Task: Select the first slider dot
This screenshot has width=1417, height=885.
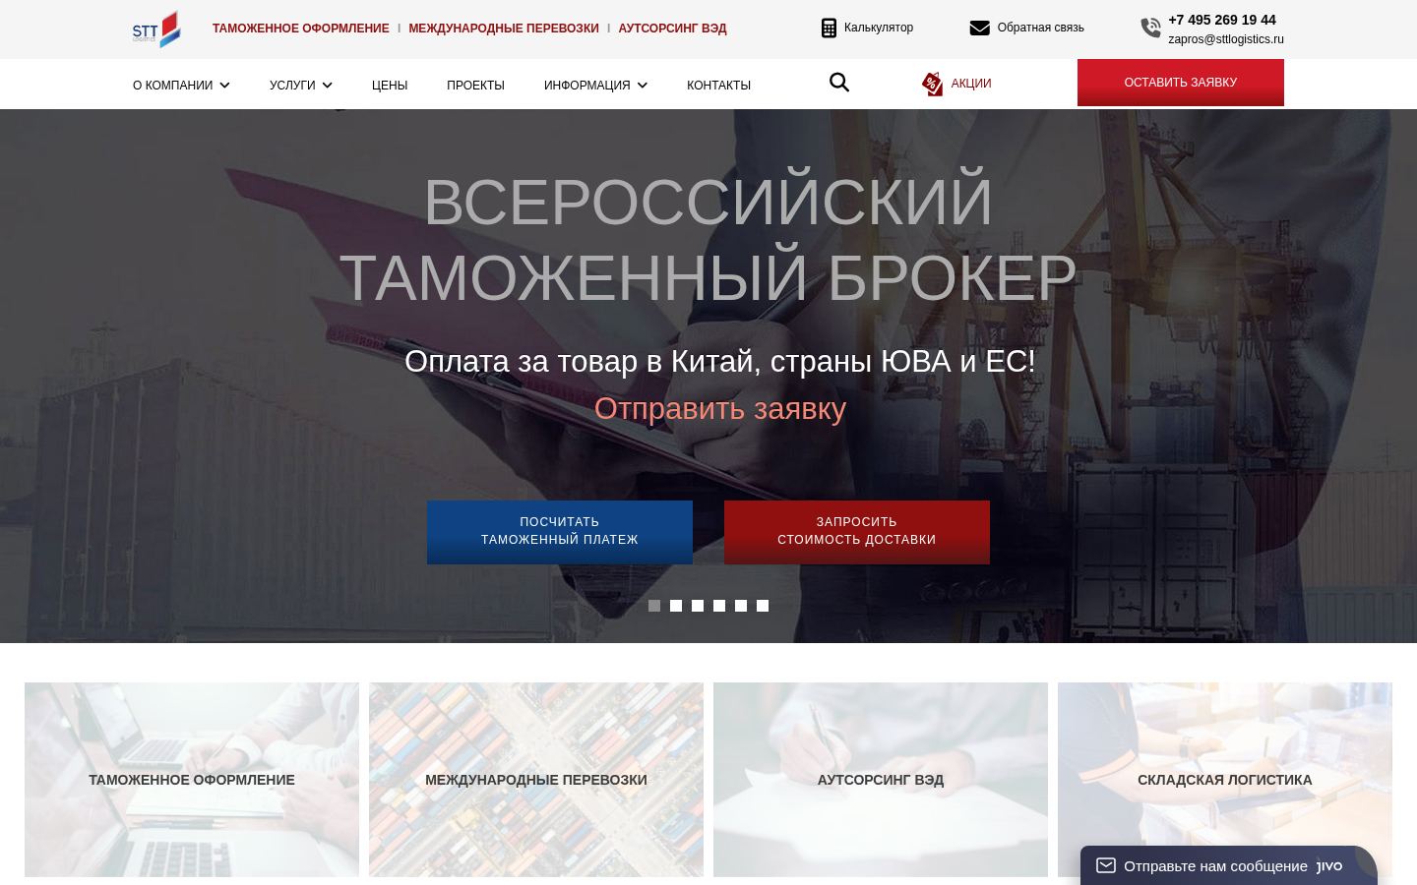Action: [654, 606]
